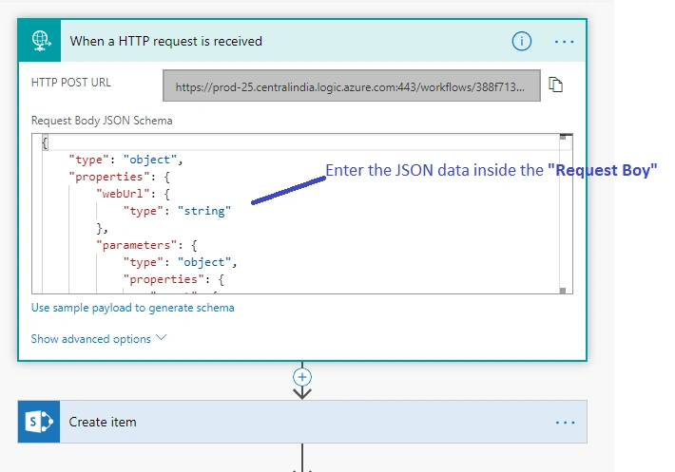Click the "parameters" property line in schema
This screenshot has height=472, width=675.
tap(146, 245)
